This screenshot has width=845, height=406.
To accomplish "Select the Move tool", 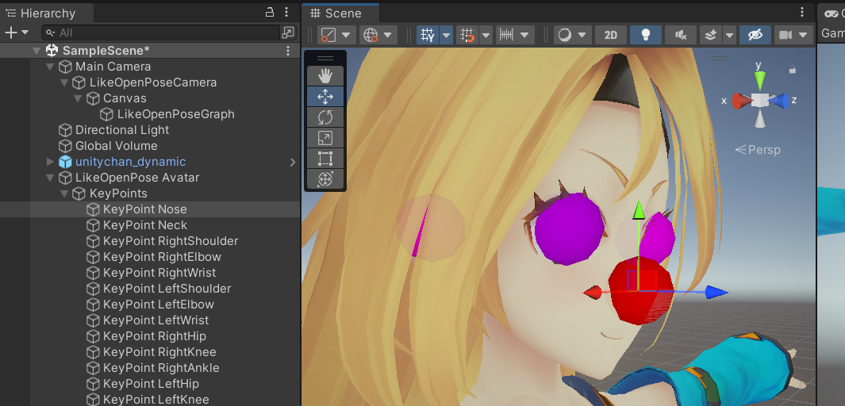I will 325,97.
